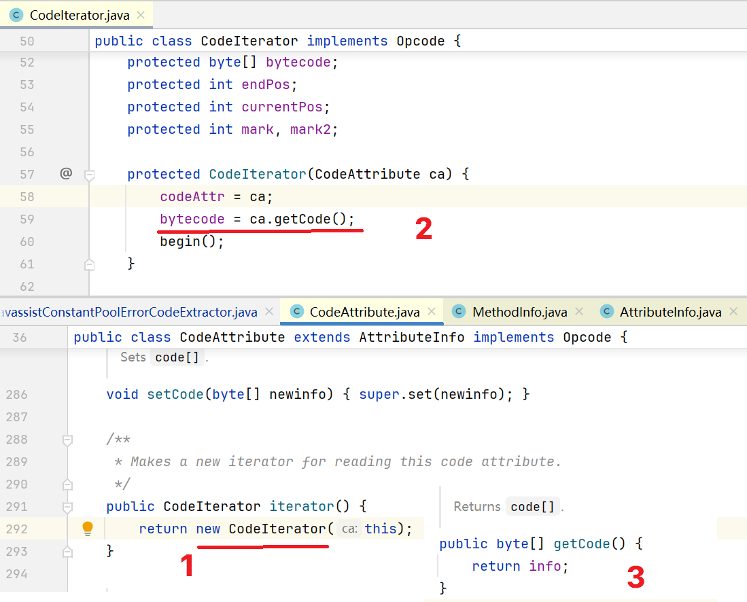Click 'mark2' field on line 55
Viewport: 747px width, 602px height.
(310, 130)
